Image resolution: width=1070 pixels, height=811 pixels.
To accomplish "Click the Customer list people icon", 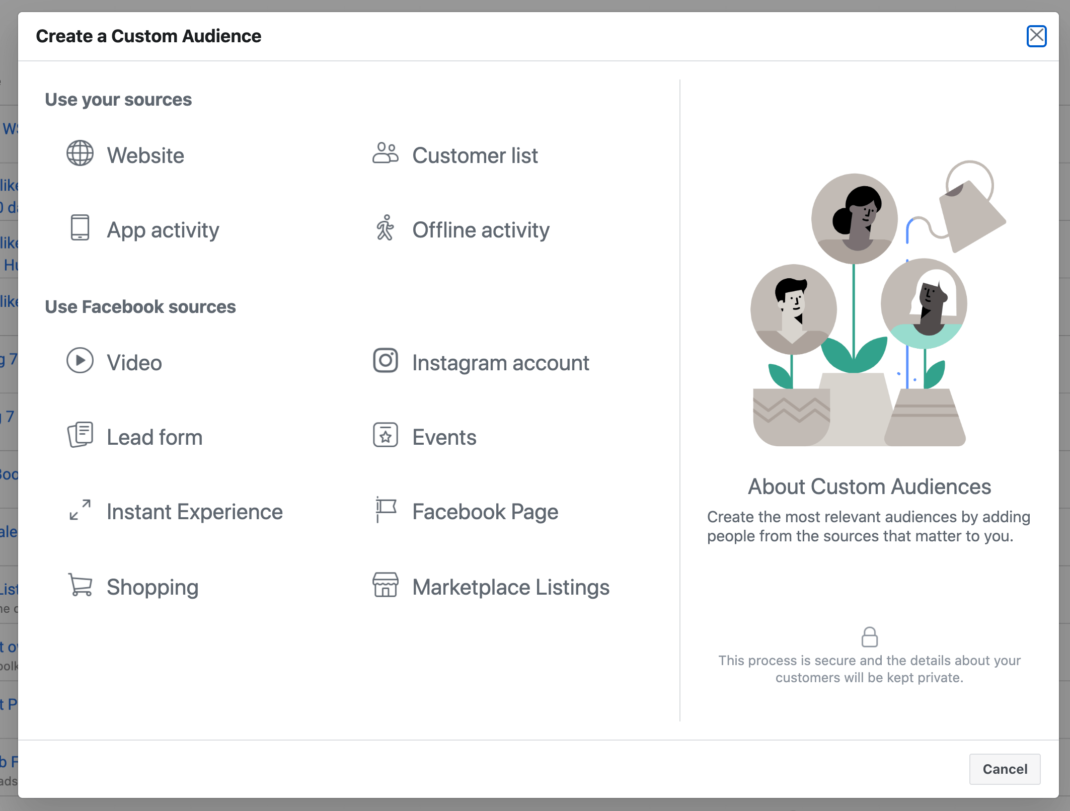I will 386,153.
